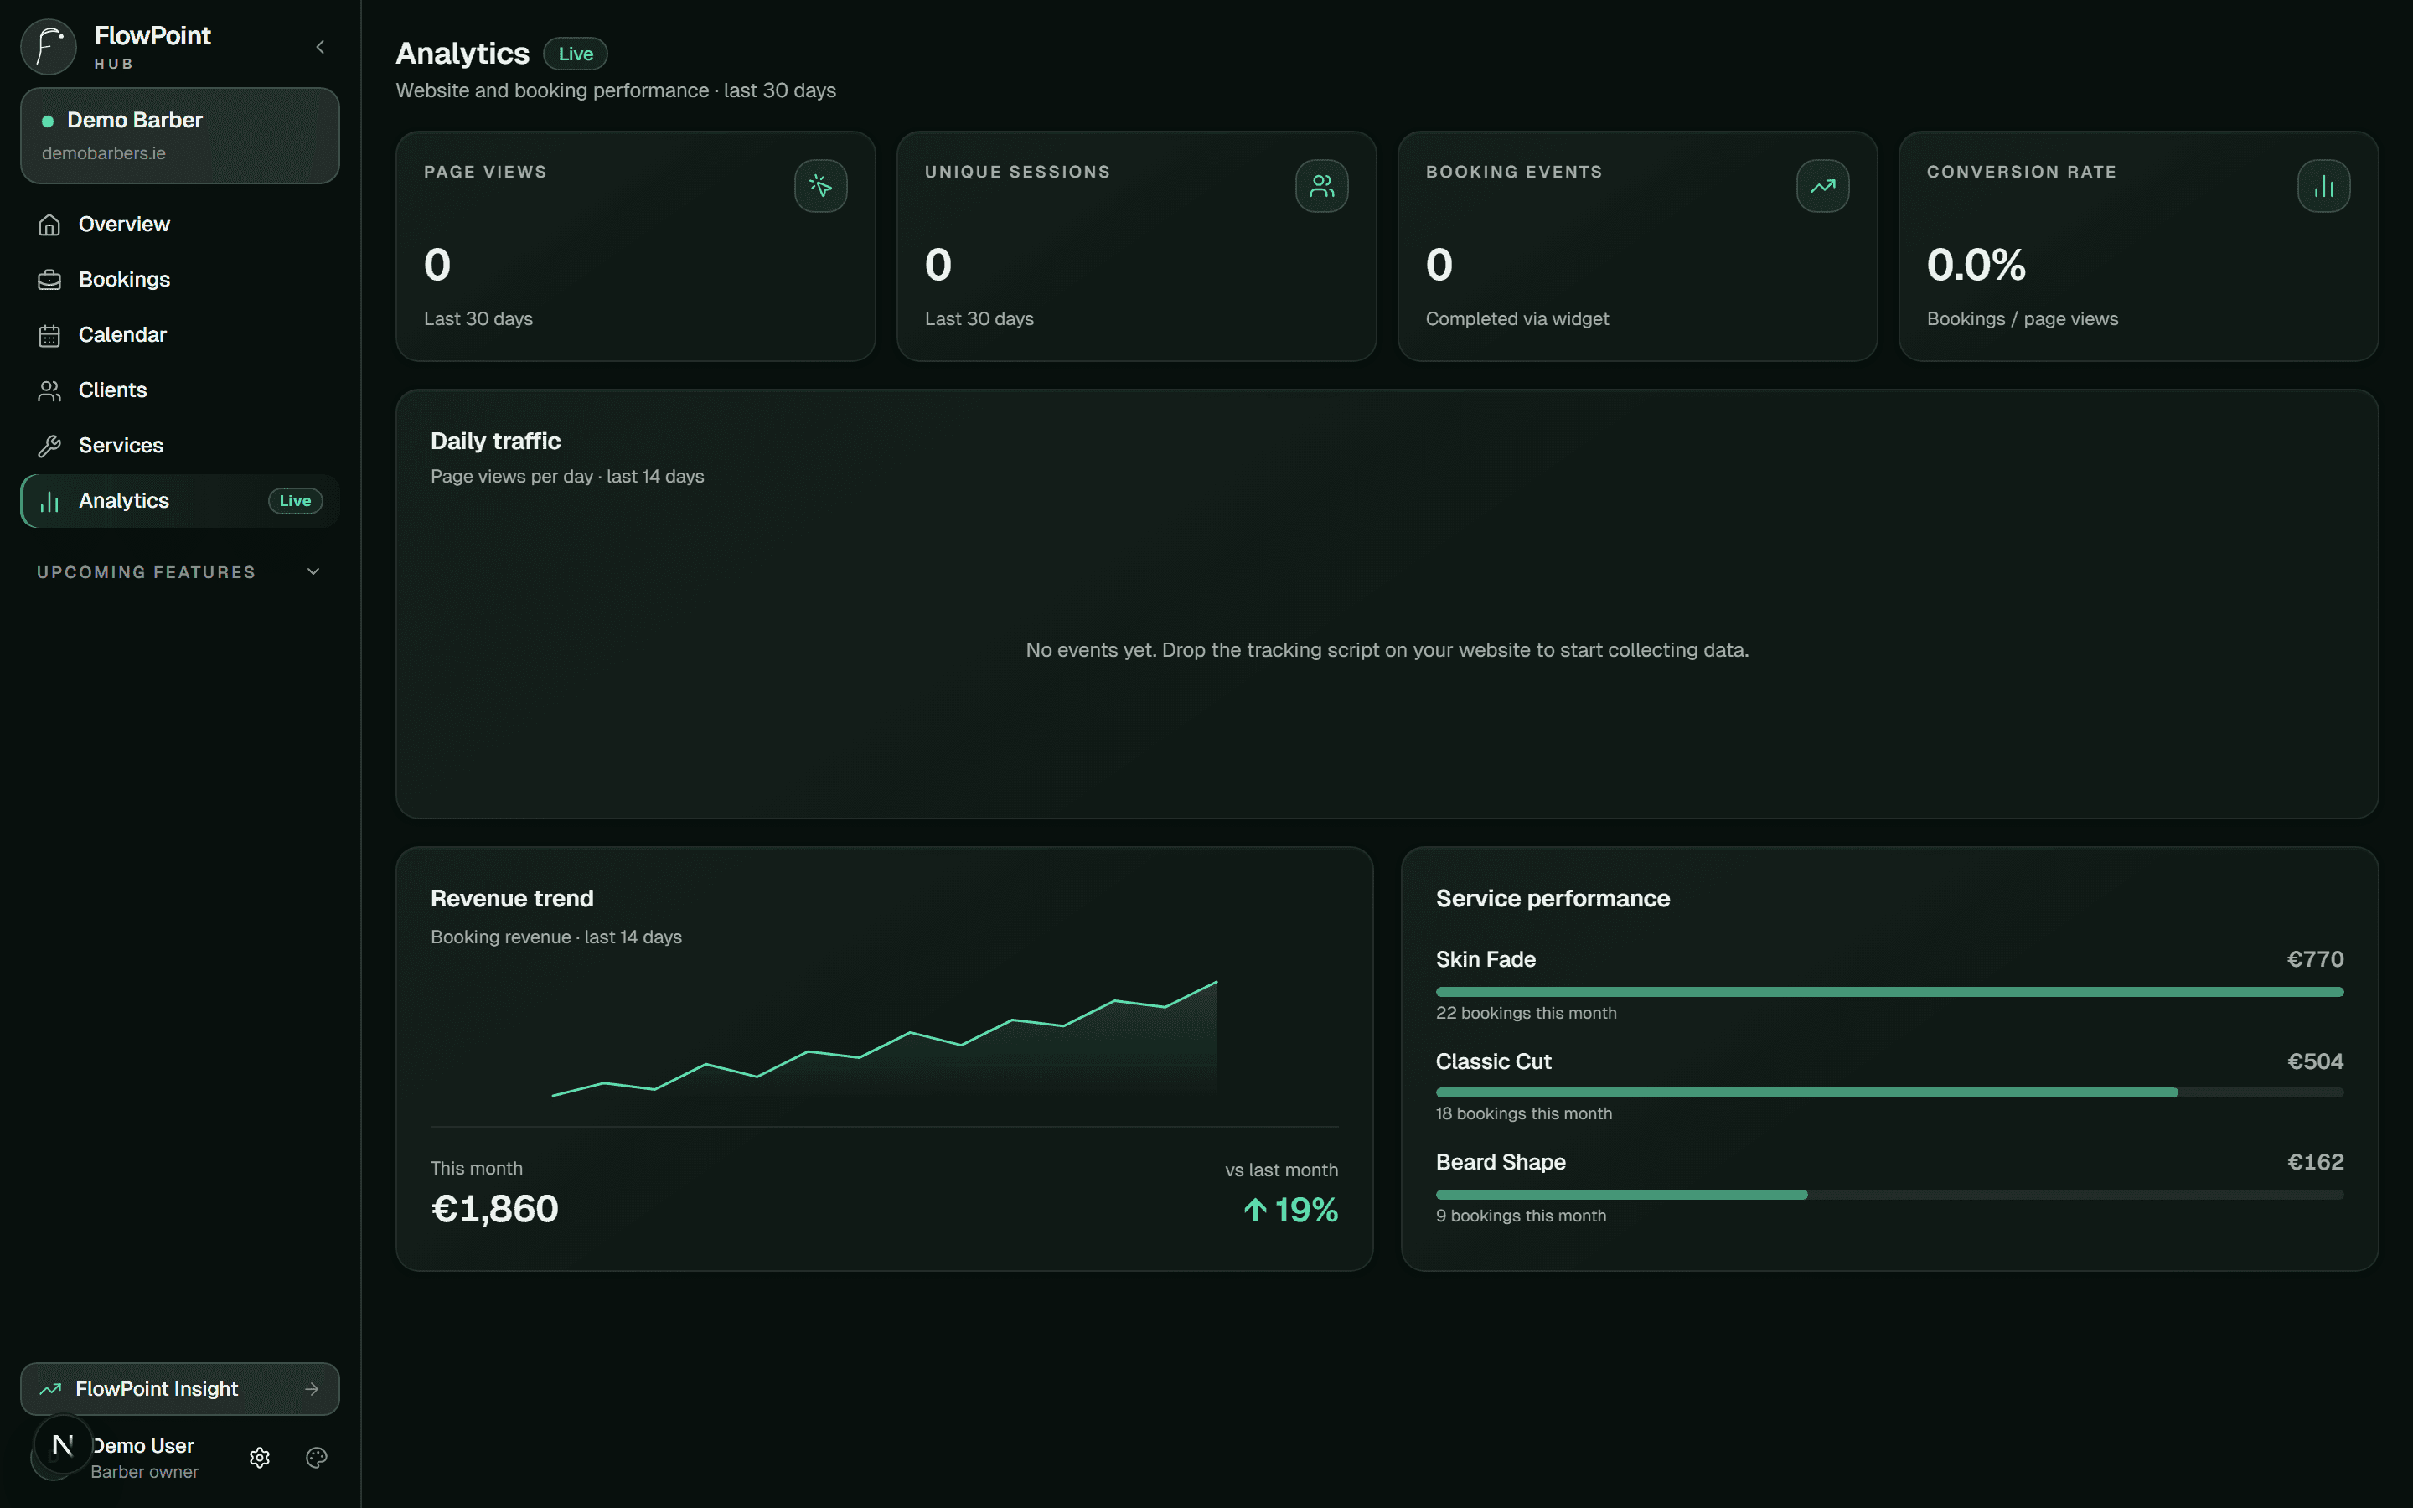Click '9 bookings this month' text

1521,1216
